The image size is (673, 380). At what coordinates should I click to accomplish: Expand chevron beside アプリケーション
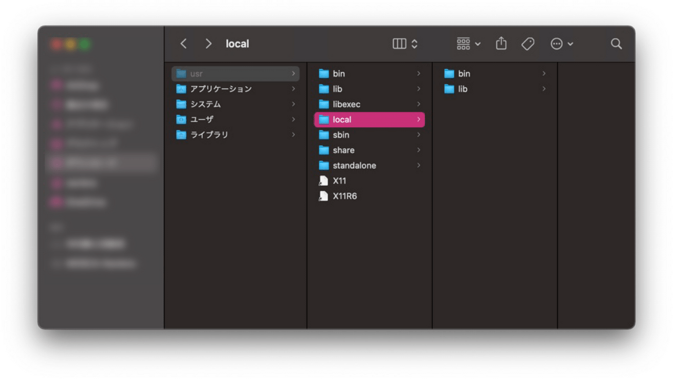[x=293, y=89]
